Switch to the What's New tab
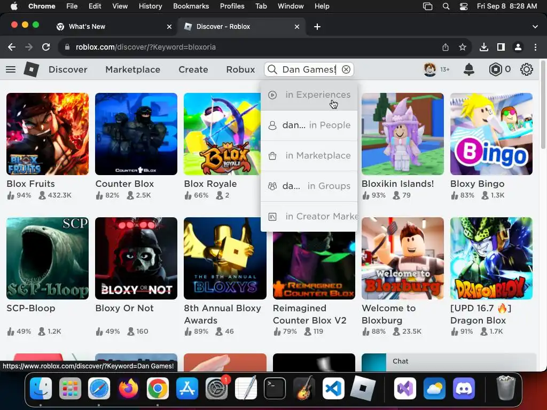The height and width of the screenshot is (410, 547). [x=113, y=27]
